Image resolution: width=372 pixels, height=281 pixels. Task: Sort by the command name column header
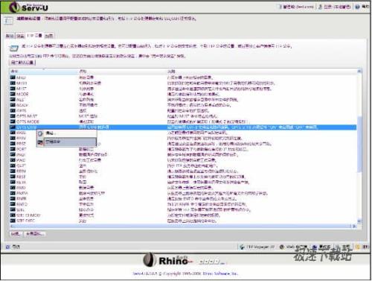point(44,71)
